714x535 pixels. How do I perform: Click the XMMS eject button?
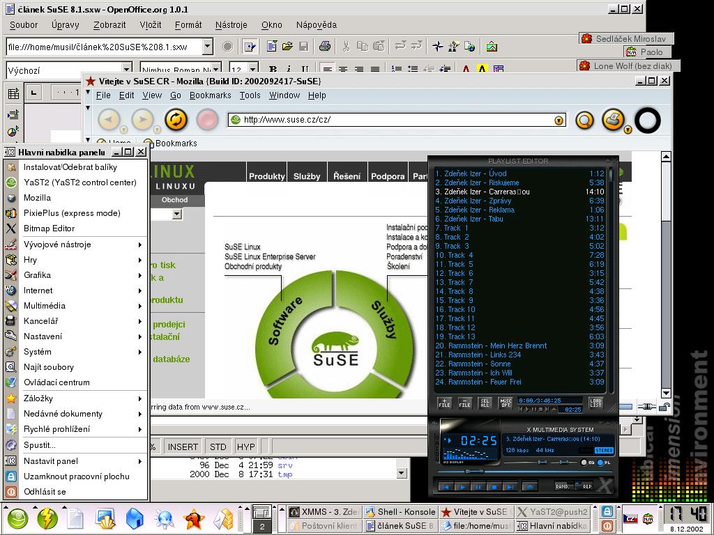tap(530, 487)
